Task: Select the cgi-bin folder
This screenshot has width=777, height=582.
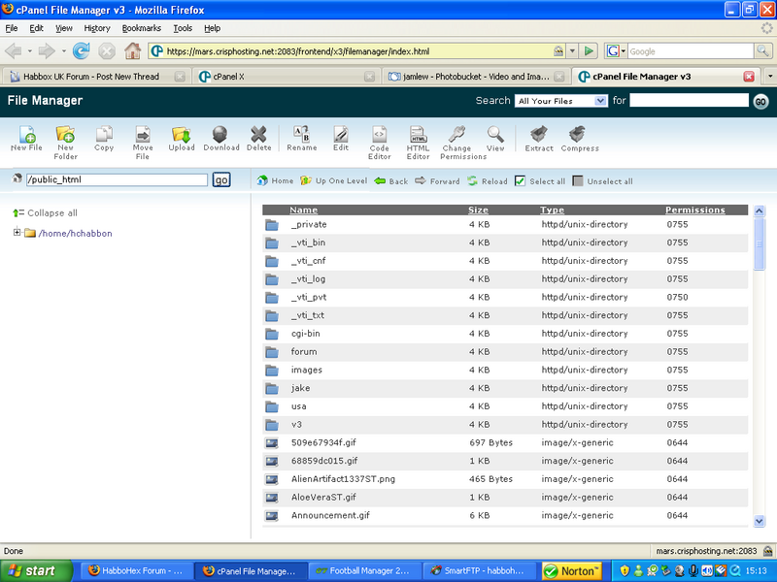Action: tap(505, 334)
